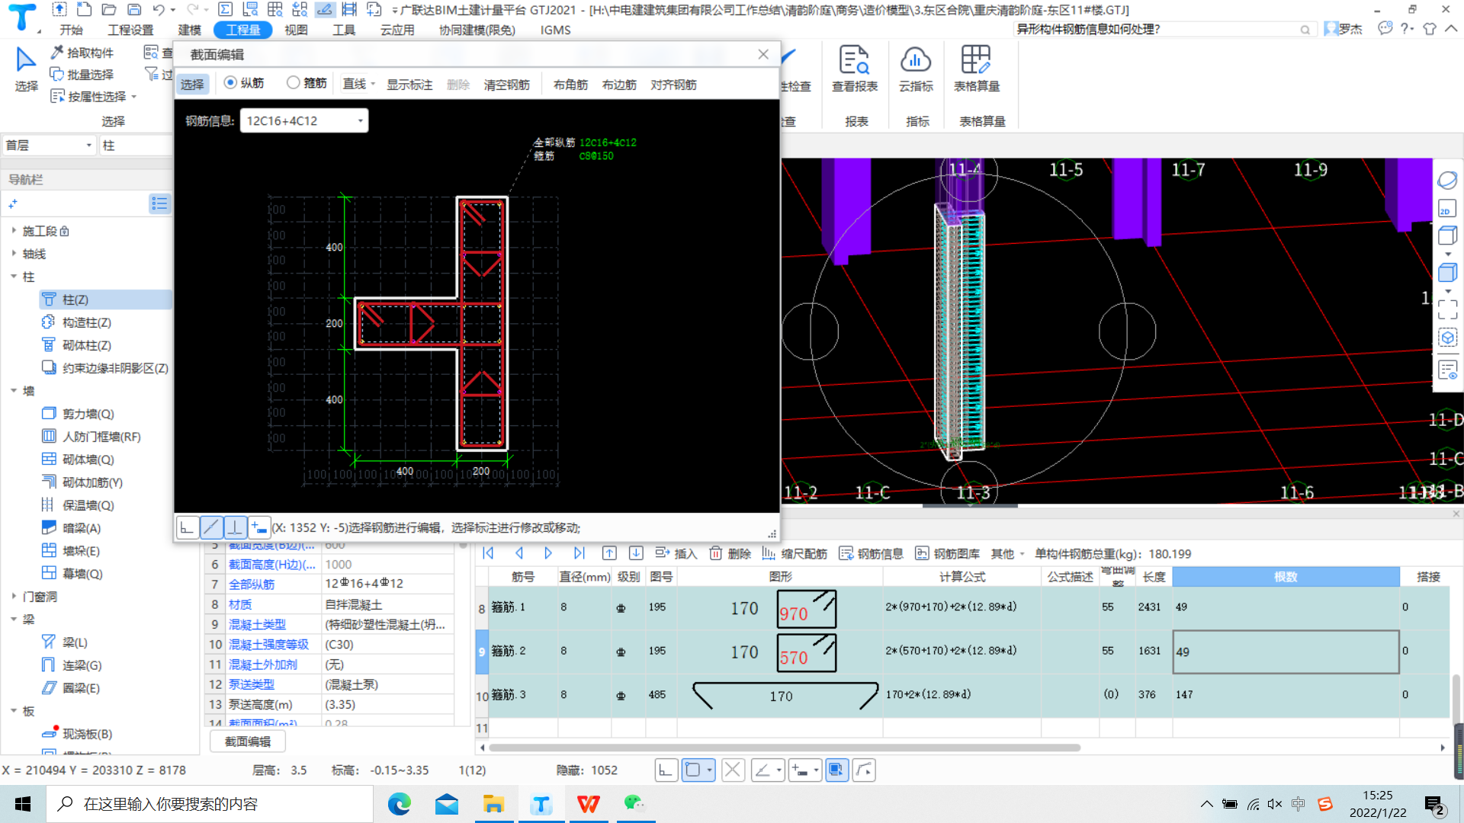Click the 根数 cell showing 49 for 箍筋.2
The width and height of the screenshot is (1464, 823).
pyautogui.click(x=1286, y=652)
